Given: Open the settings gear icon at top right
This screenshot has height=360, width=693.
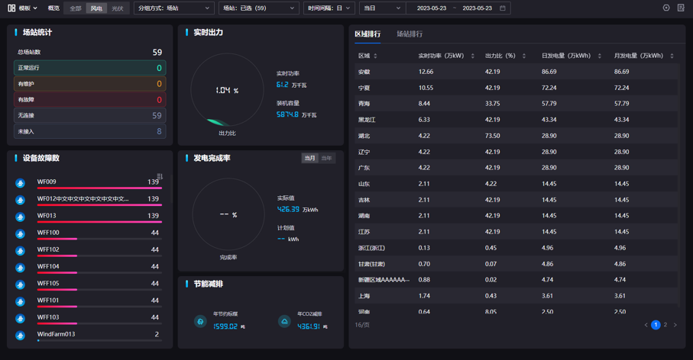Looking at the screenshot, I should (x=666, y=8).
